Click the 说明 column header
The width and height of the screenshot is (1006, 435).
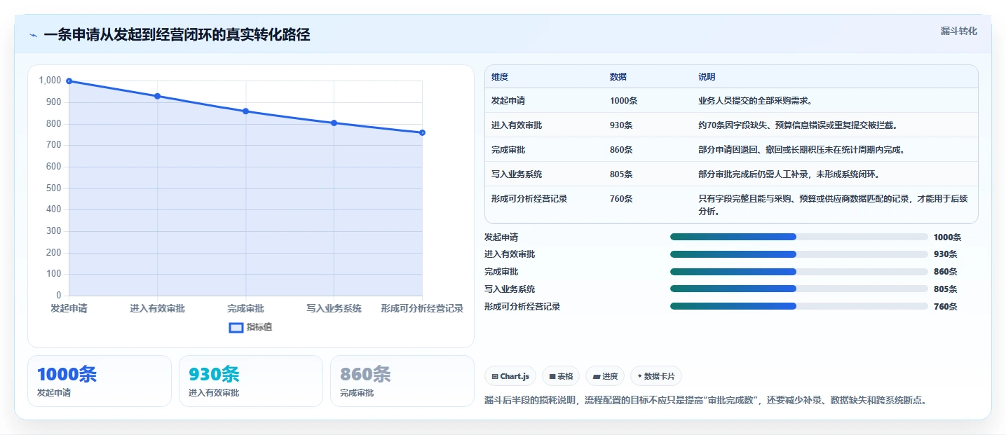707,77
